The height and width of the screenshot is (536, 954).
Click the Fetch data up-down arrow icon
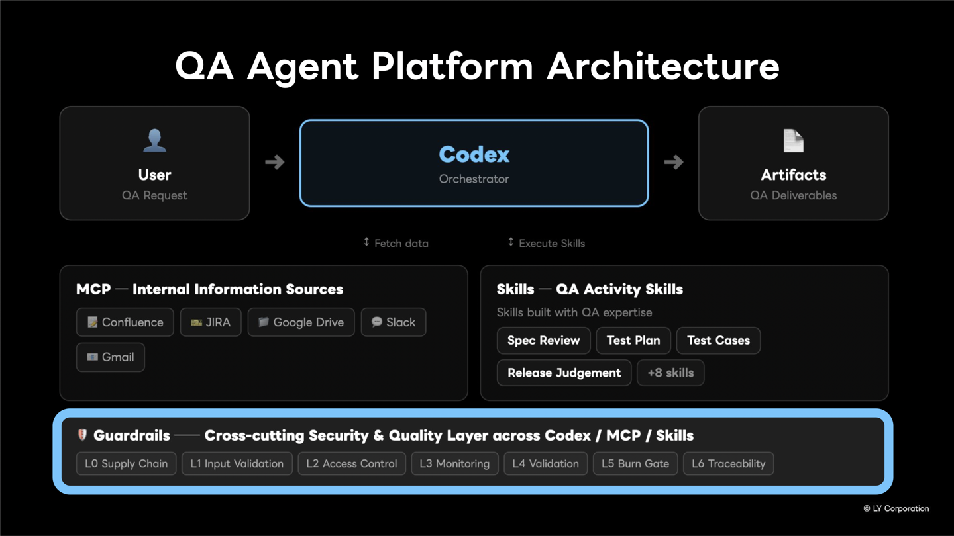point(366,242)
